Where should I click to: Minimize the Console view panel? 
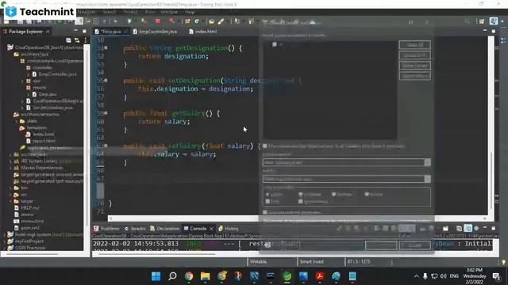(485, 228)
